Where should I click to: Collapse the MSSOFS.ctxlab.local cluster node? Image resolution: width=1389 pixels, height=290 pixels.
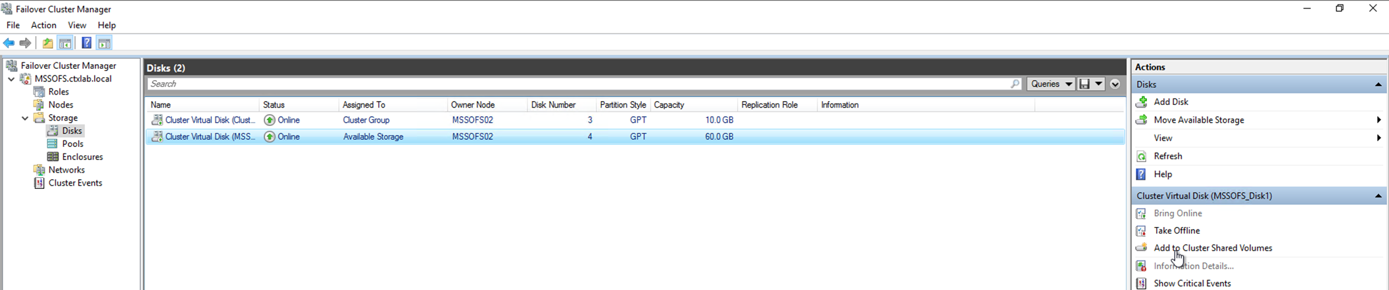click(11, 79)
